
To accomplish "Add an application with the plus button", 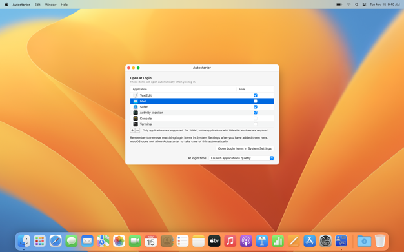I will pos(132,130).
